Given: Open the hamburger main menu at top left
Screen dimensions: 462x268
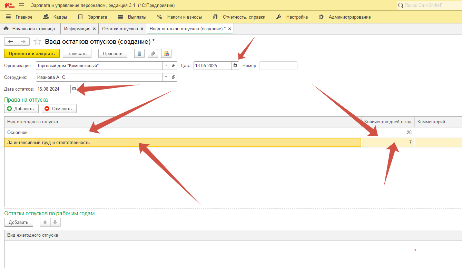Looking at the screenshot, I should pyautogui.click(x=22, y=6).
